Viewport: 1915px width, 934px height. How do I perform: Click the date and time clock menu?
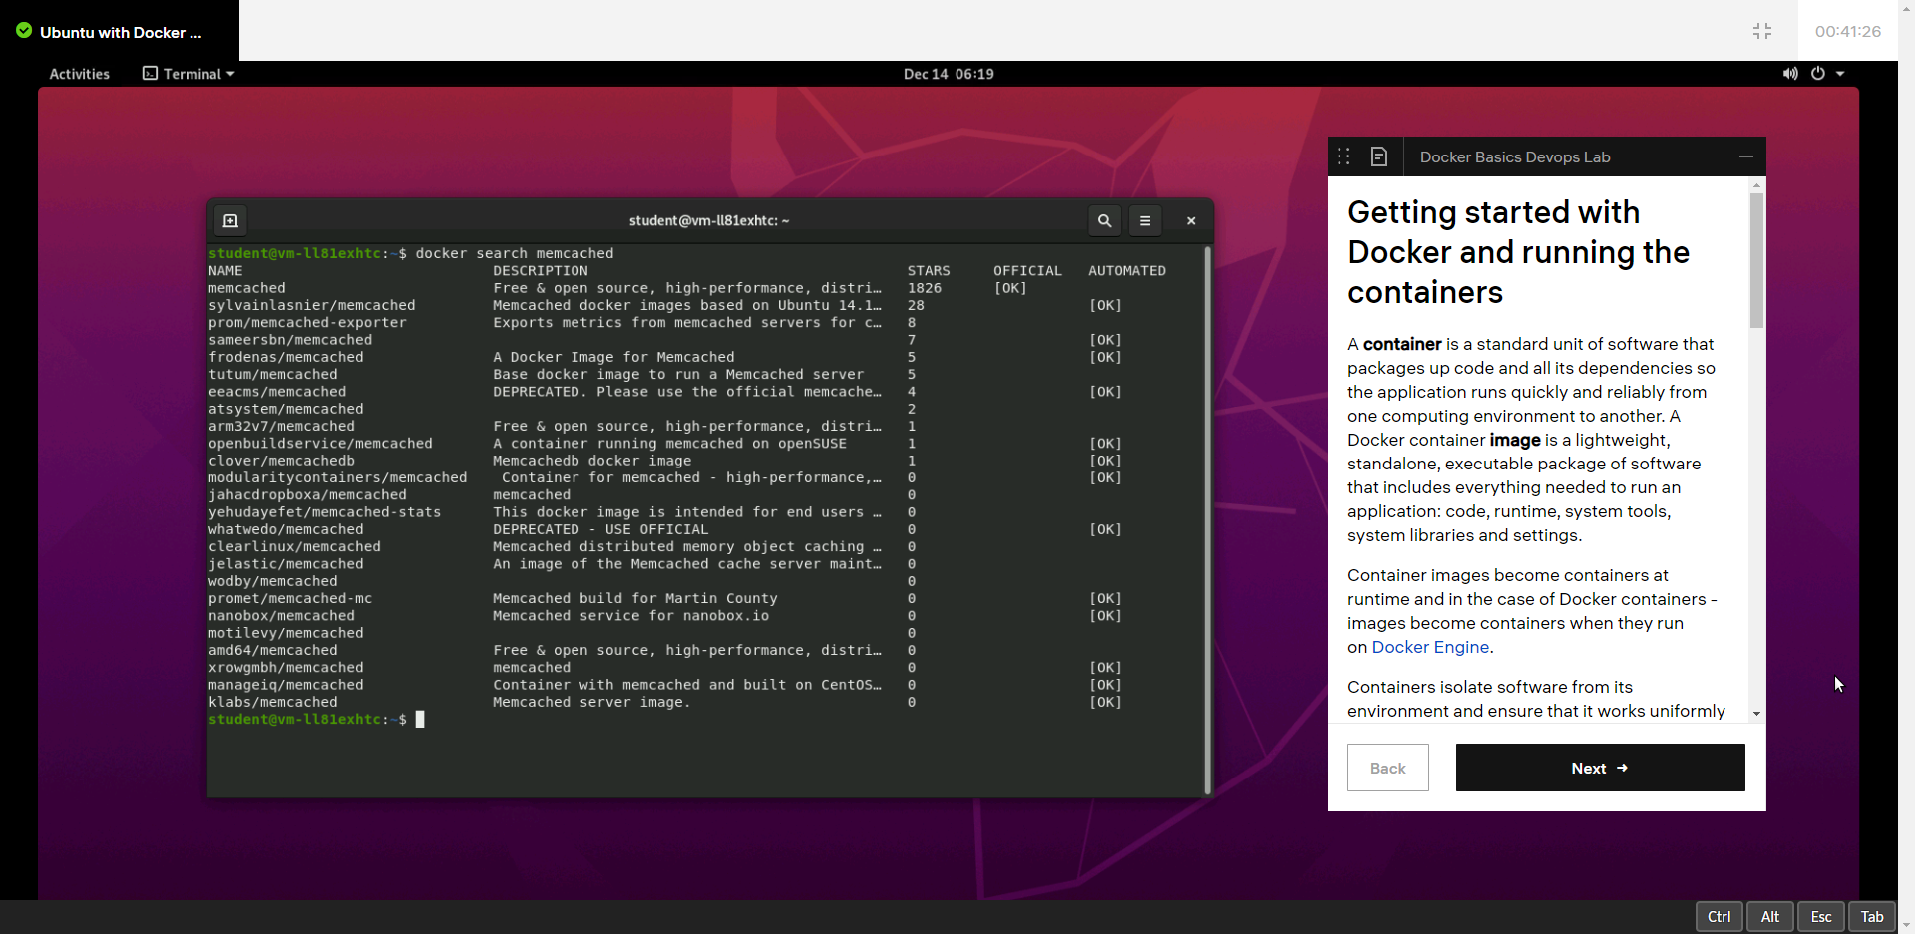coord(949,74)
